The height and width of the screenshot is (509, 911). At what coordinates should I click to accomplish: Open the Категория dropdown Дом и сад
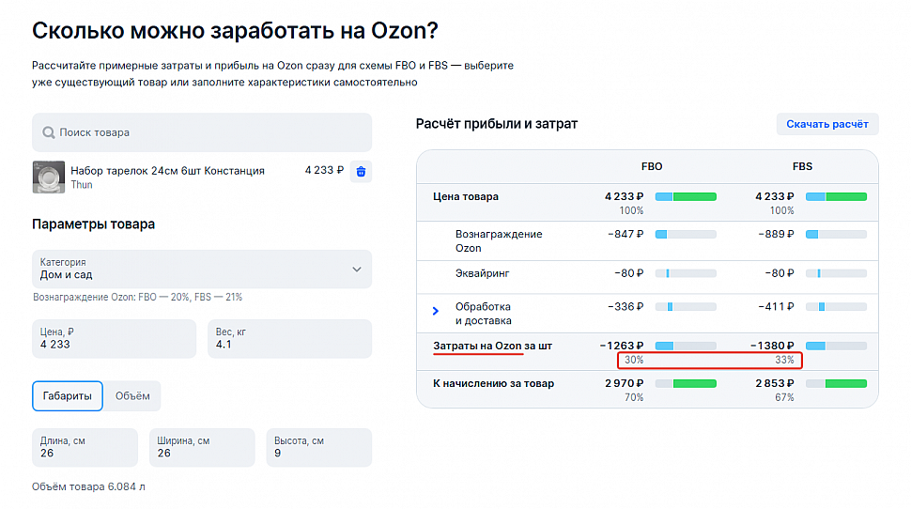(202, 269)
